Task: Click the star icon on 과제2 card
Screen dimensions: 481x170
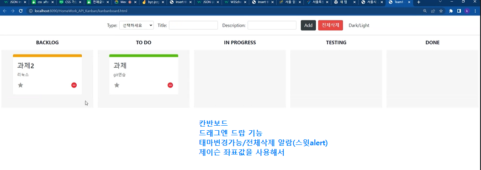Action: pyautogui.click(x=21, y=85)
